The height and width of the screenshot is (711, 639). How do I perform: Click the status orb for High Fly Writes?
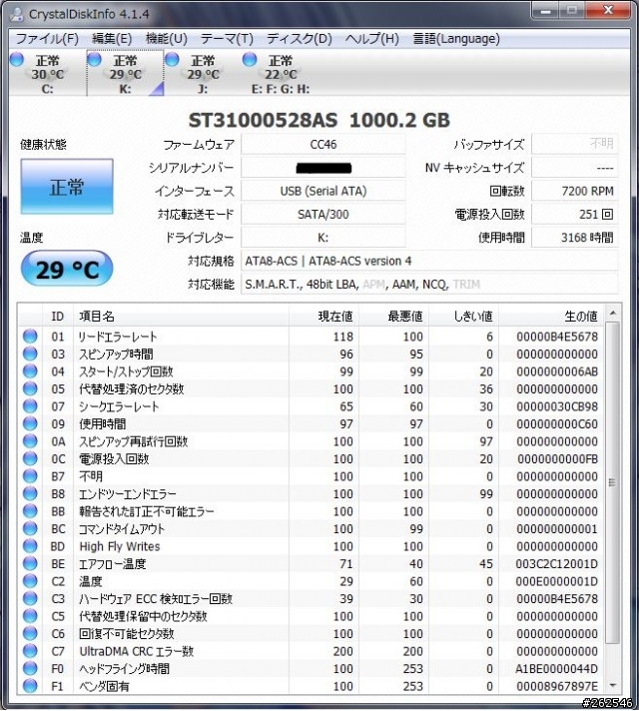click(30, 546)
